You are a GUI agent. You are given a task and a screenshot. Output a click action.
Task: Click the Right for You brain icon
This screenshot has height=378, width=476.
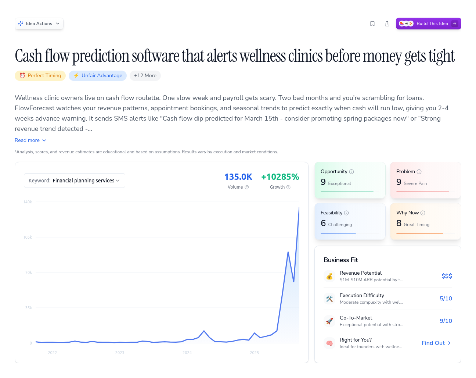click(x=329, y=343)
